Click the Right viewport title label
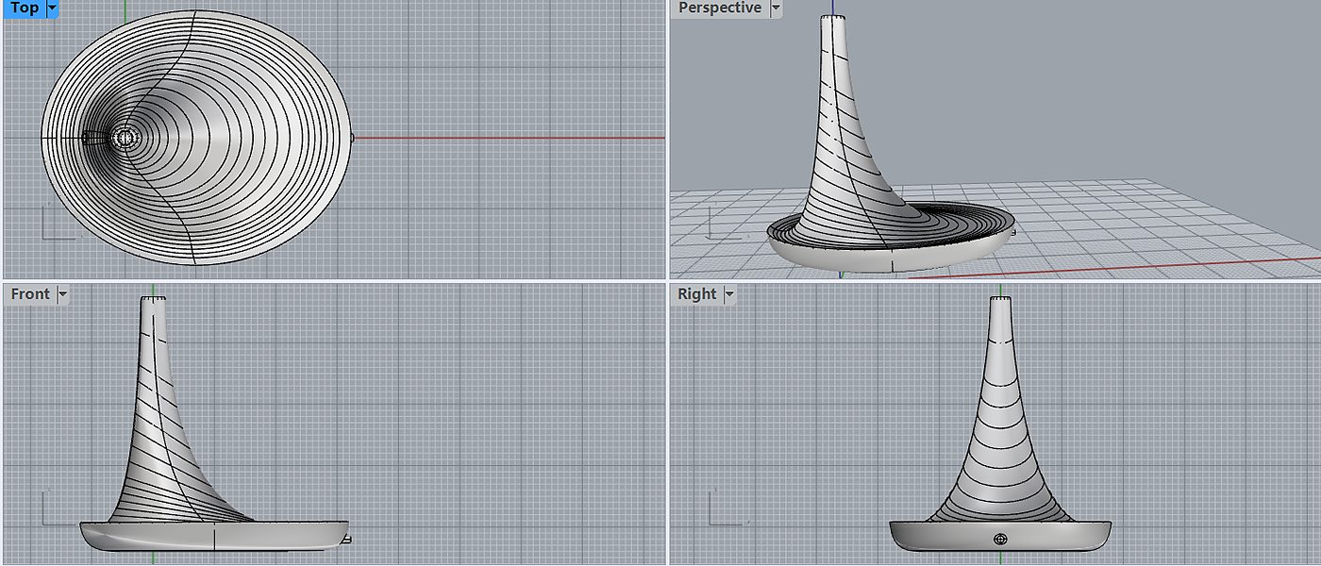This screenshot has height=566, width=1321. tap(697, 294)
